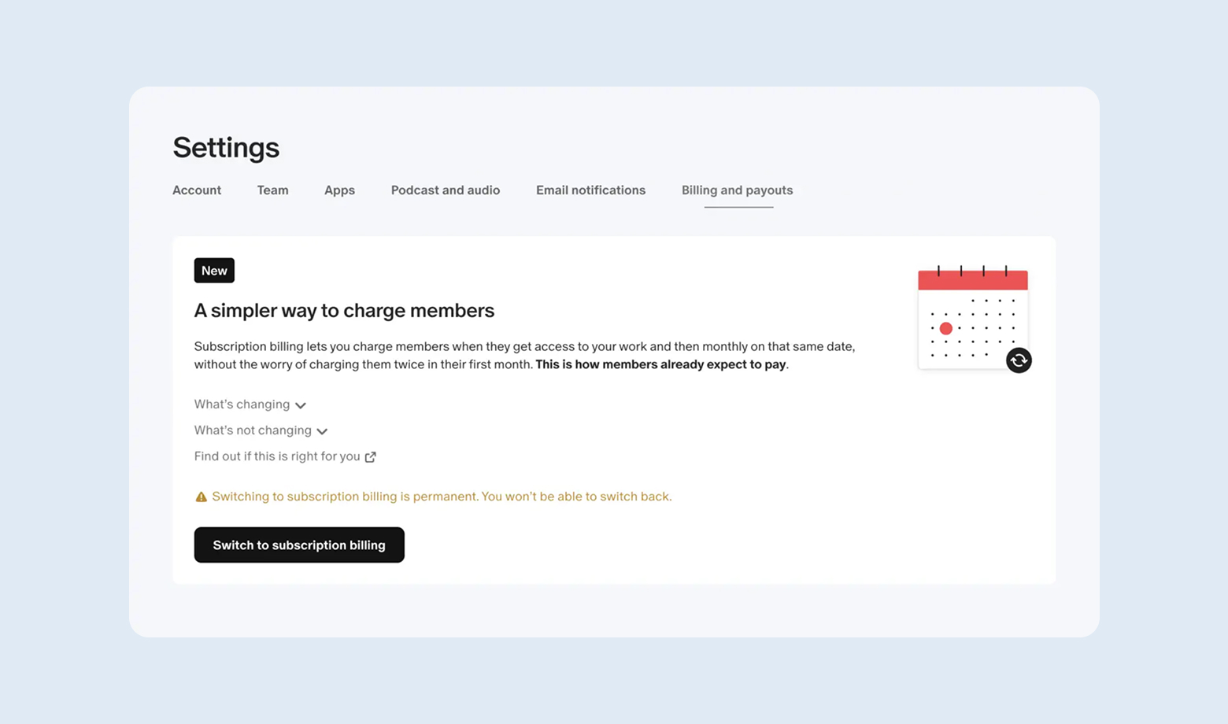Screen dimensions: 1228x724
Task: Click the external link arrow icon
Action: (x=371, y=457)
